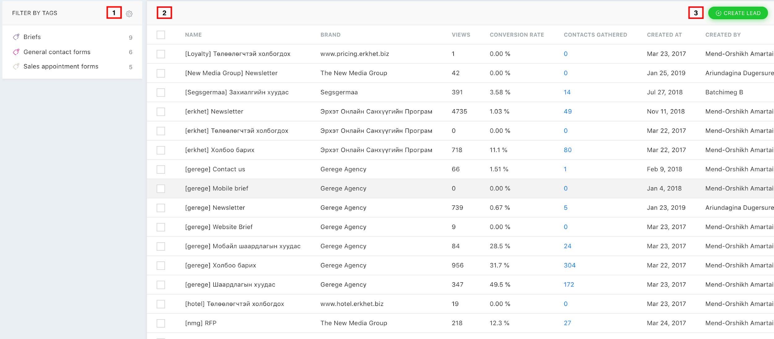This screenshot has width=774, height=339.
Task: Tick the [nmg] RFP row checkbox
Action: [161, 323]
